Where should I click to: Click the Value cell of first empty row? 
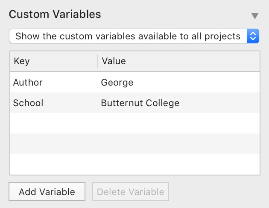pyautogui.click(x=178, y=123)
